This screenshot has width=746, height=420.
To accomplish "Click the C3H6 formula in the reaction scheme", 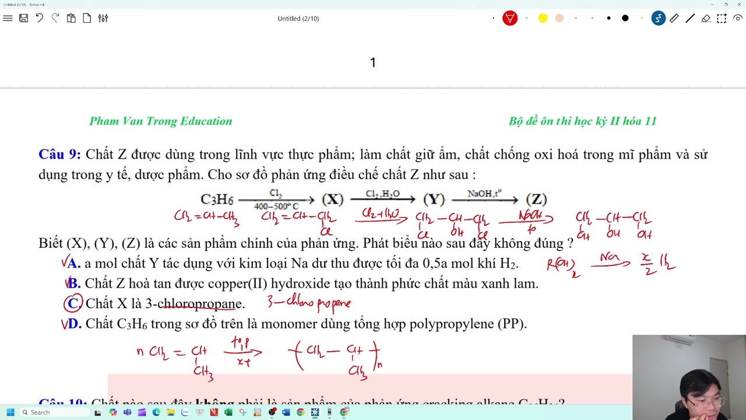I will [x=217, y=199].
